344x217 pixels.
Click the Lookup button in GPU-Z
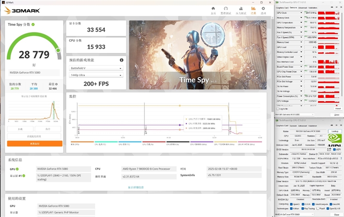(x=335, y=131)
